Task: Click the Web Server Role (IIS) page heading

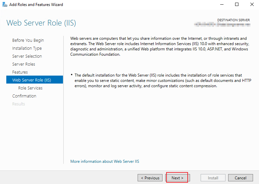Action: [x=41, y=23]
